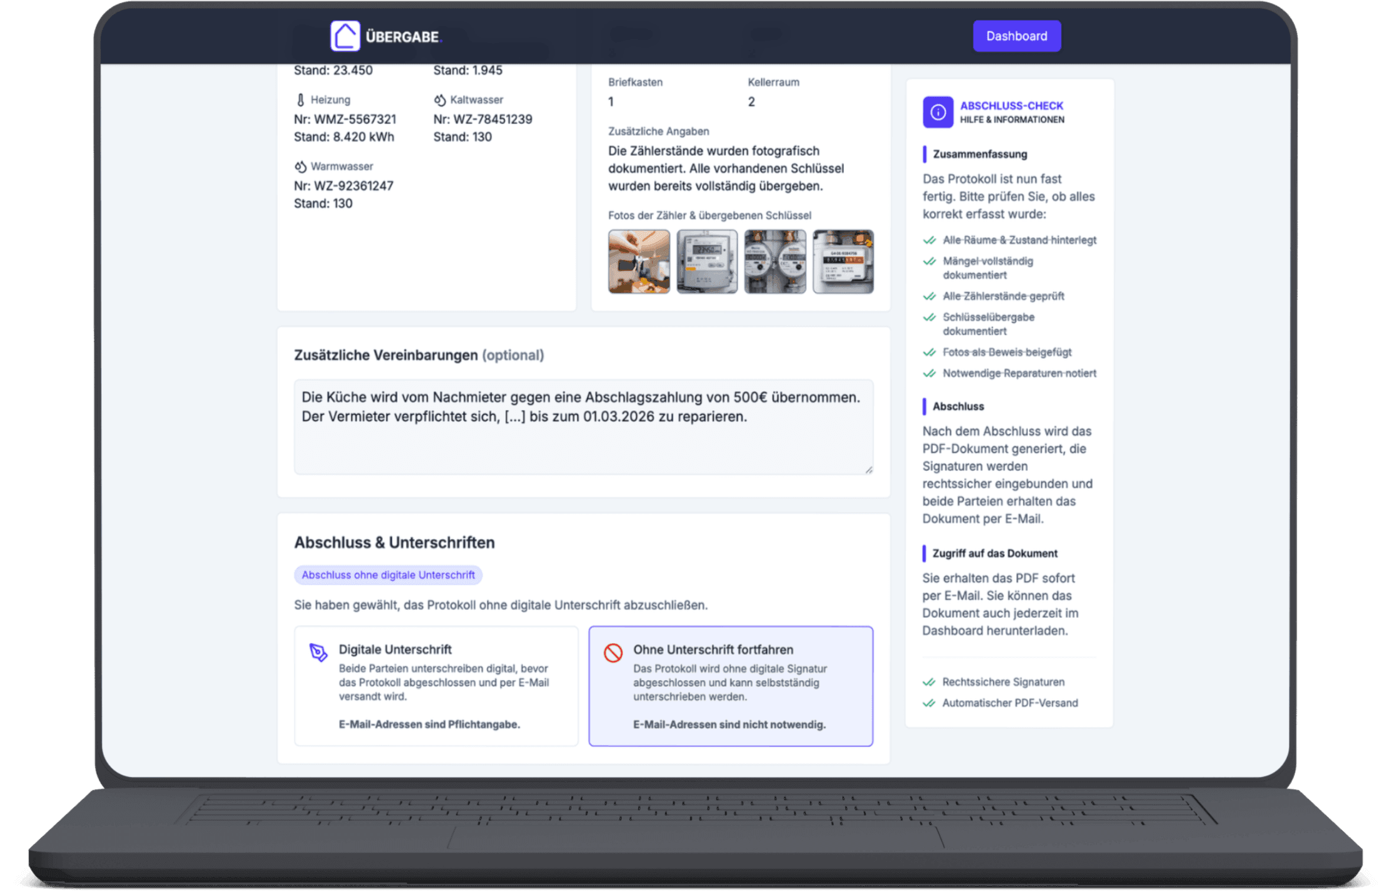Open the electricity meter photo thumbnail

[707, 261]
